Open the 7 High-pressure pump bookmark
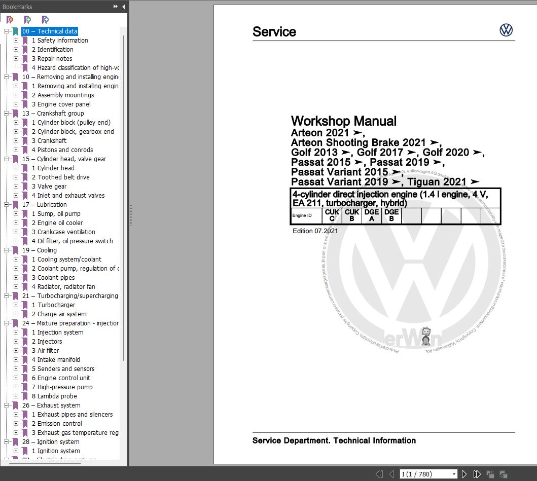Viewport: 537px width, 481px height. point(62,387)
